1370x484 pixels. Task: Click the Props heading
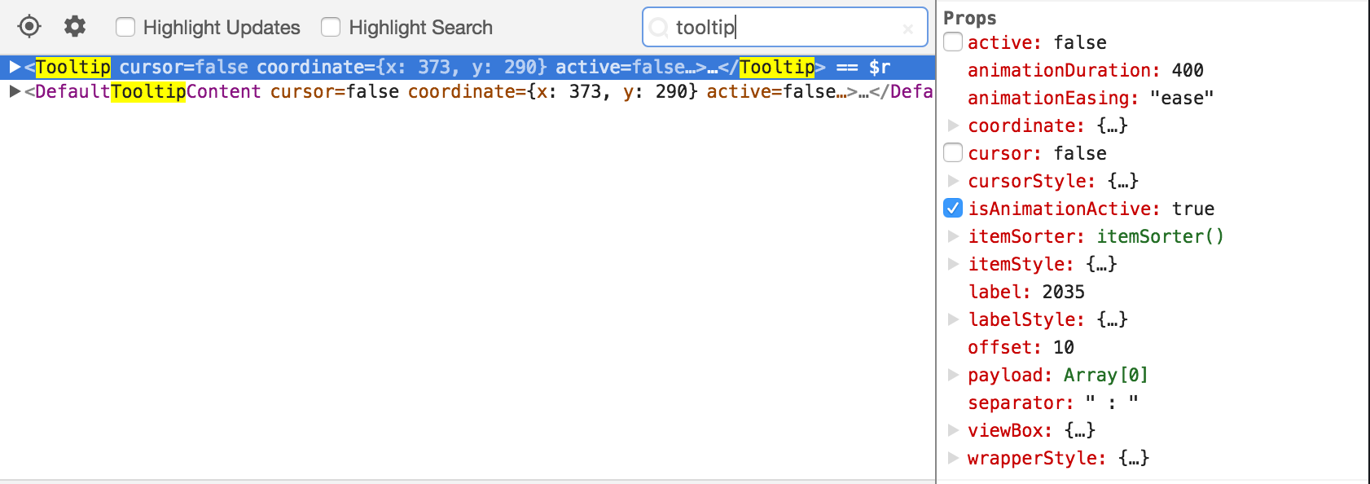(970, 18)
